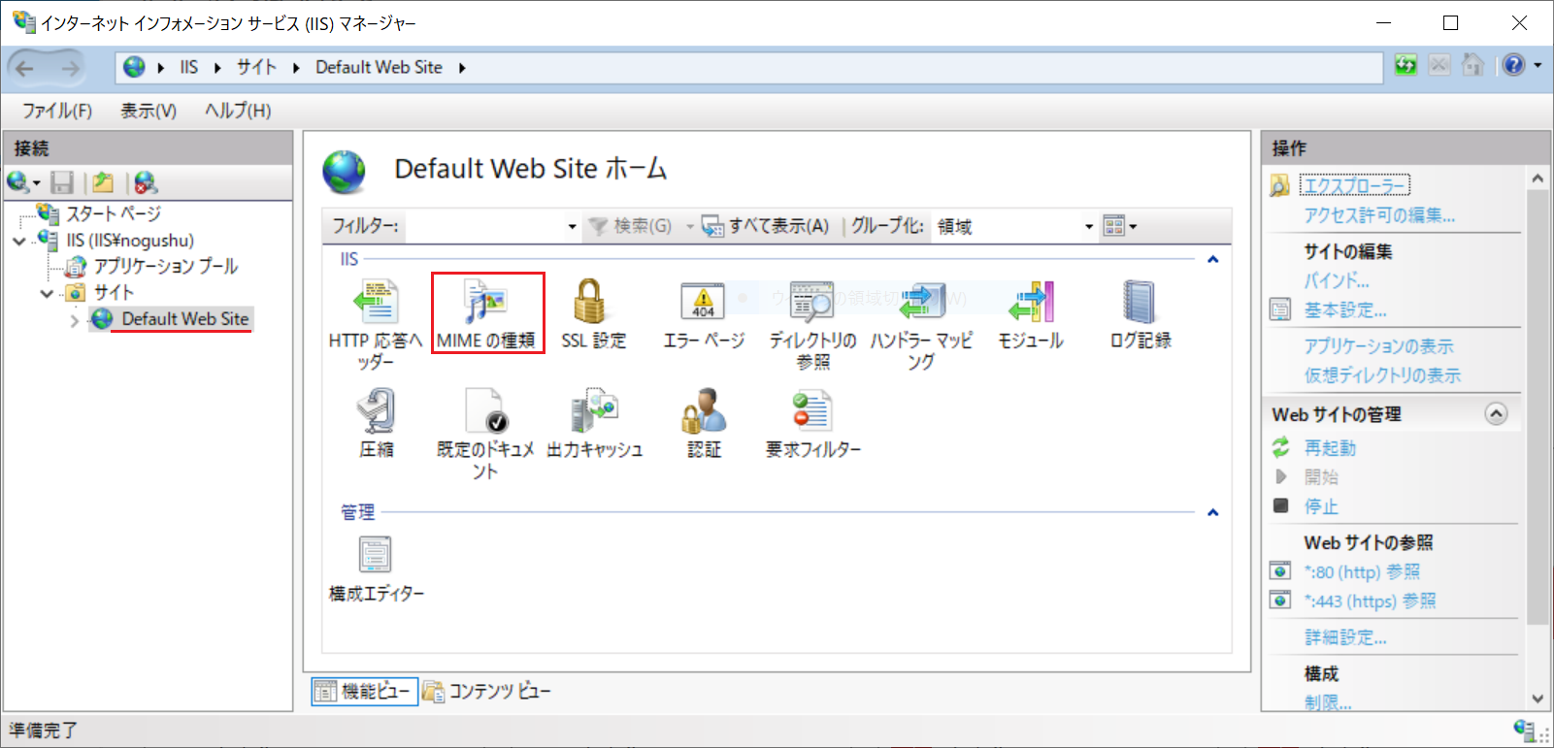Collapse the Web サイトの管理 section

(x=1496, y=414)
